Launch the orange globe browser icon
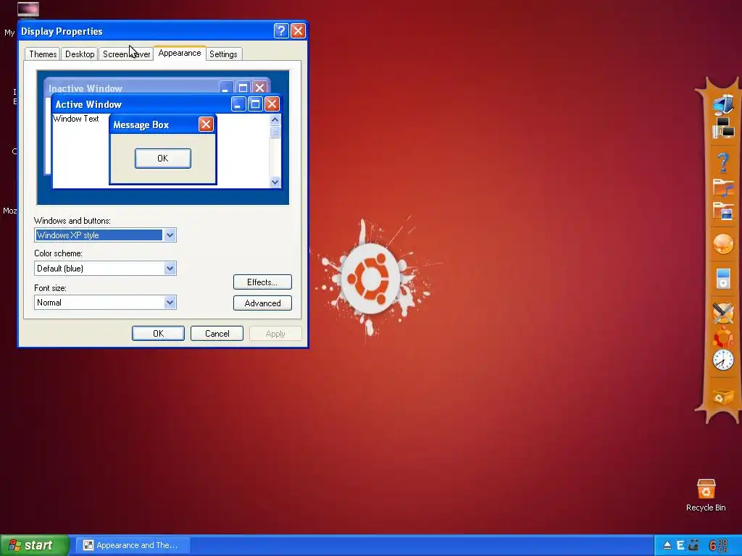 coord(722,245)
